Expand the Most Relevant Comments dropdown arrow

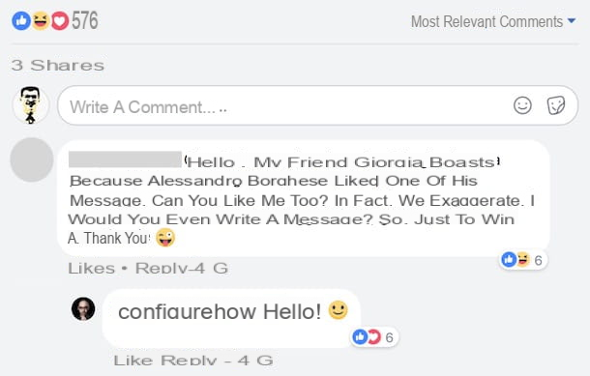572,20
